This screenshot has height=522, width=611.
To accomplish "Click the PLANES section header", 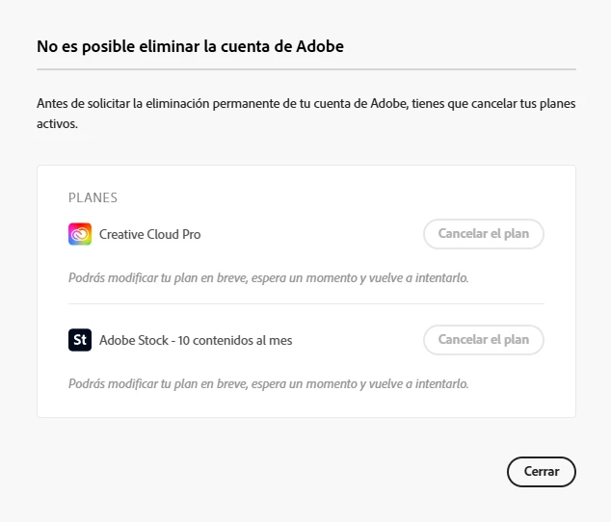I will [93, 197].
